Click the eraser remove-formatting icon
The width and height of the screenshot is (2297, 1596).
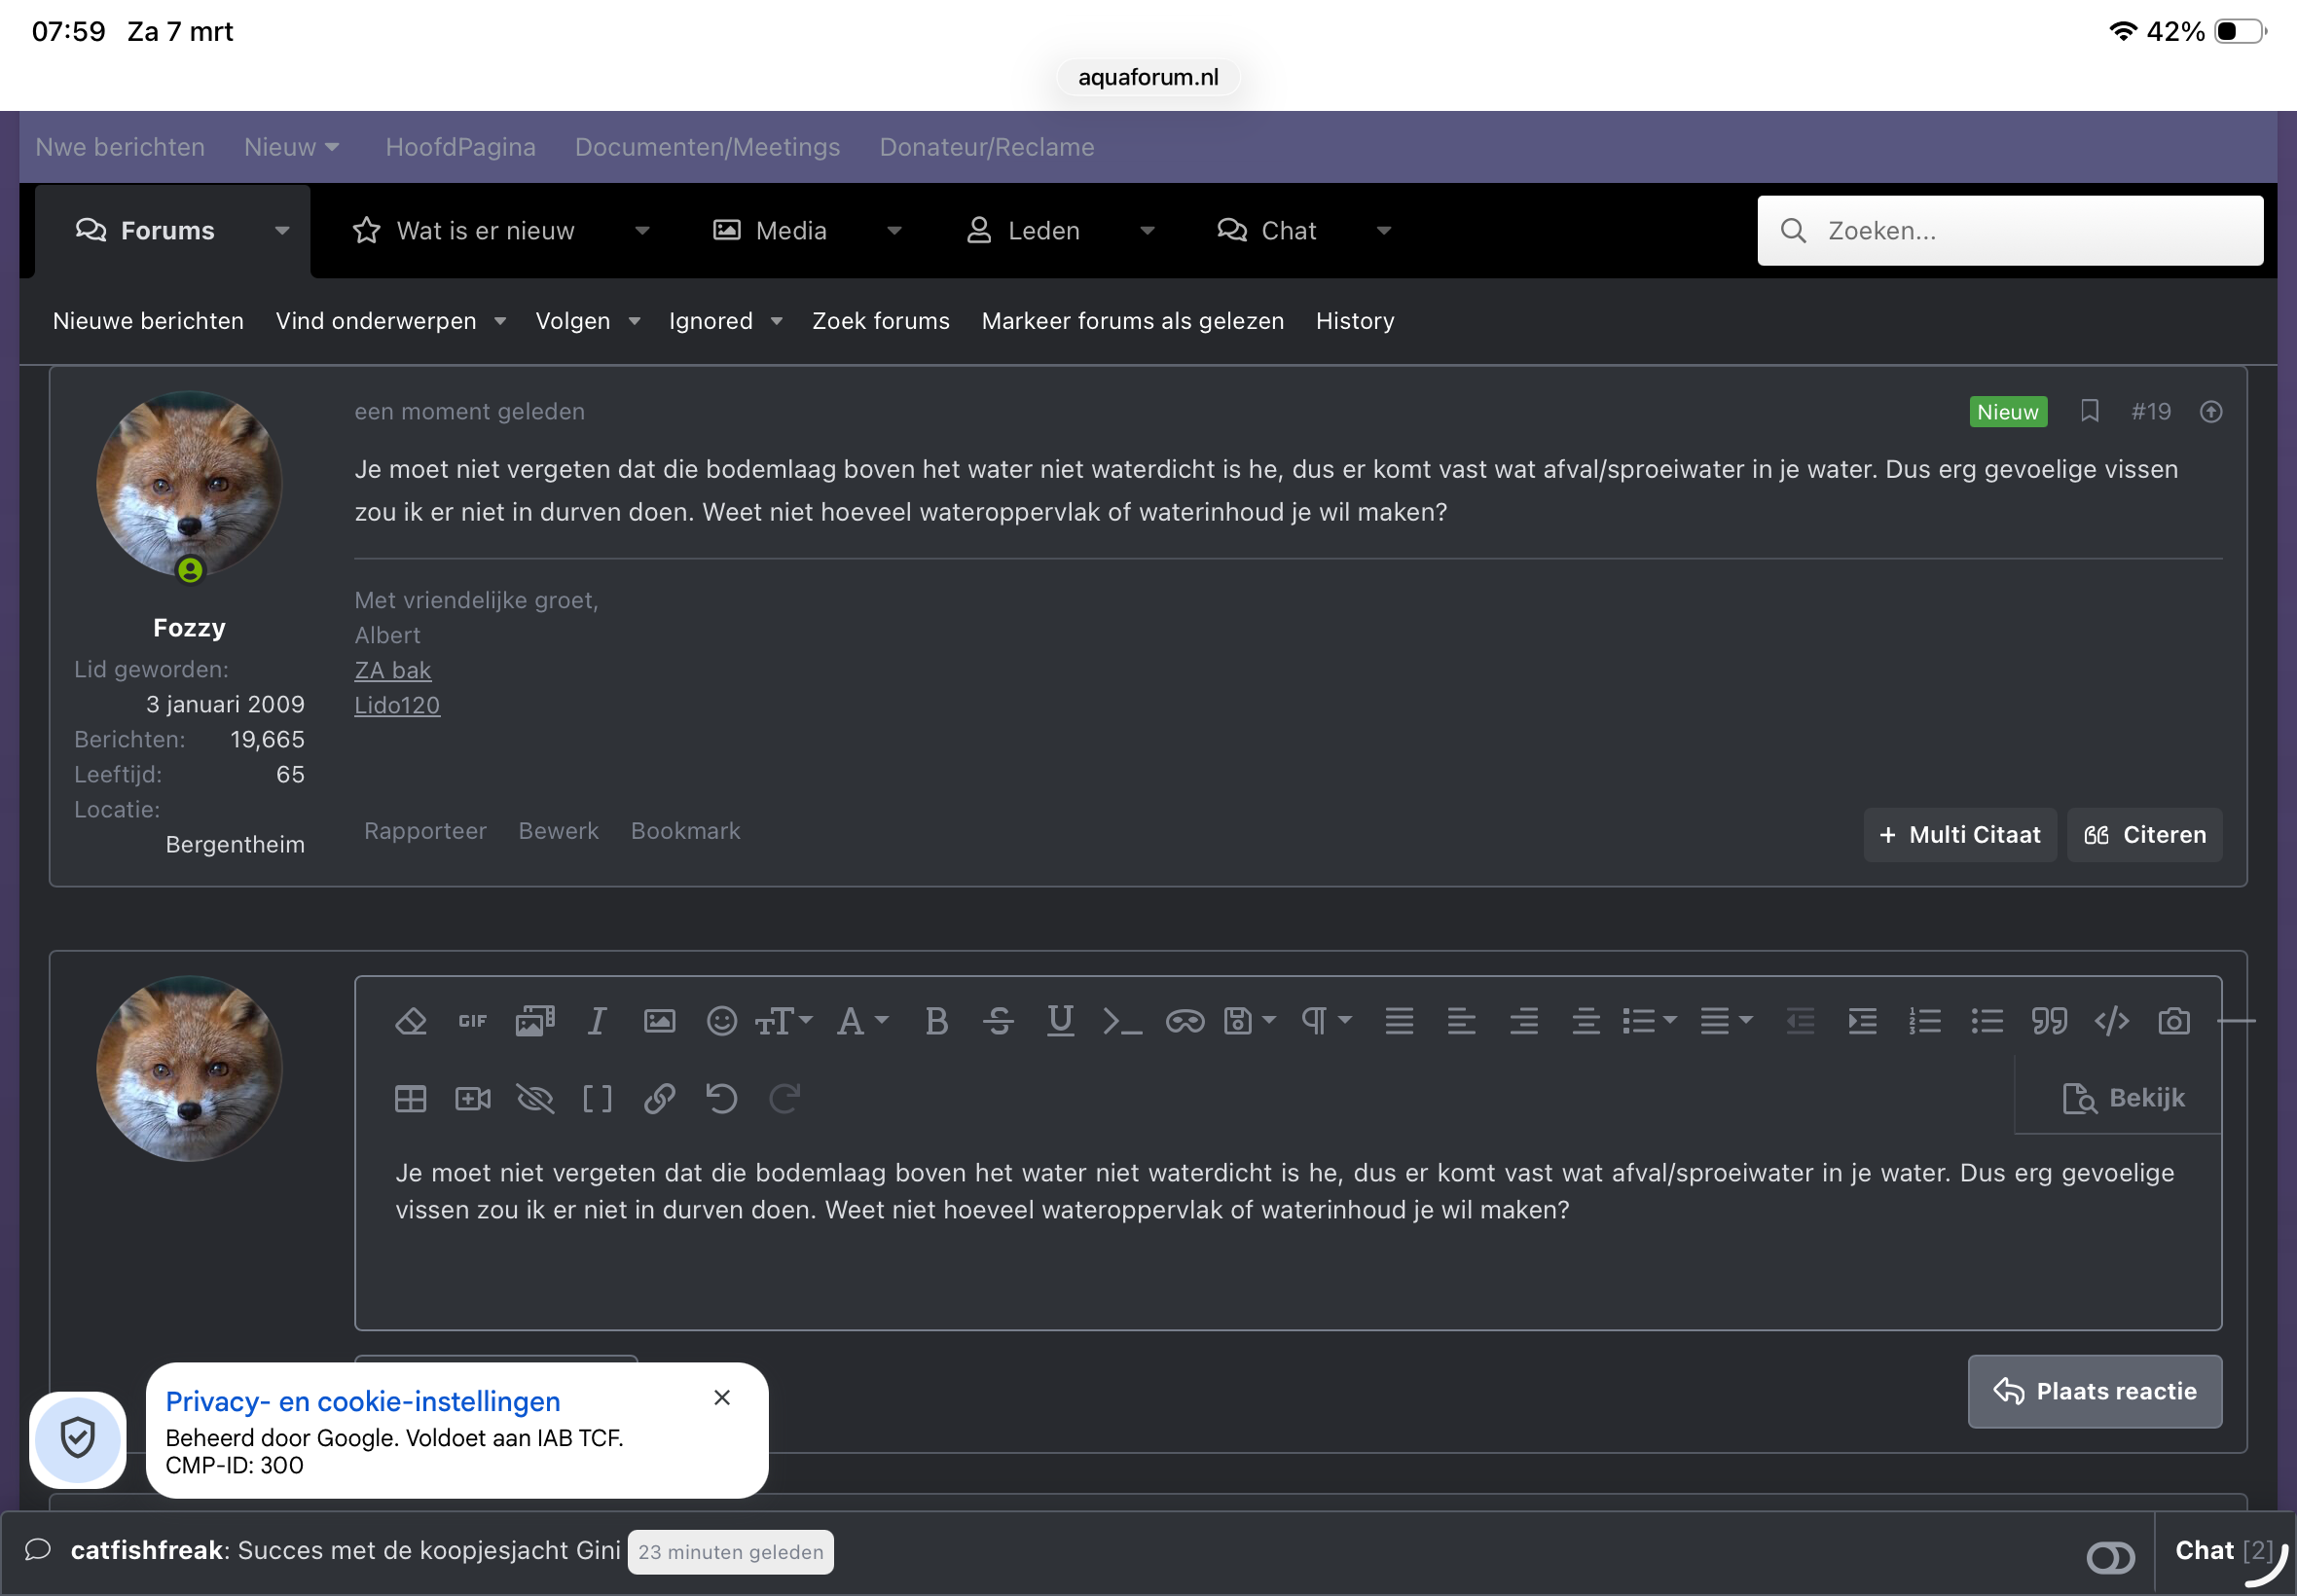(410, 1021)
